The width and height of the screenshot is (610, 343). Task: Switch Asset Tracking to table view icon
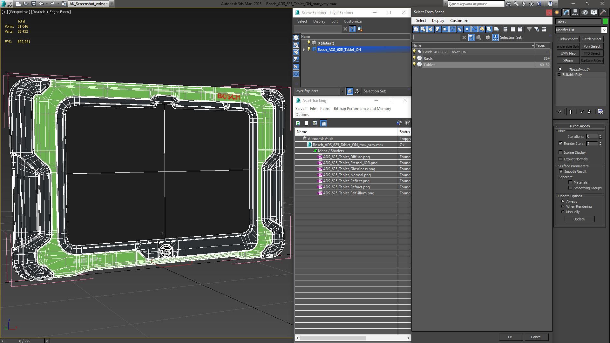point(323,123)
